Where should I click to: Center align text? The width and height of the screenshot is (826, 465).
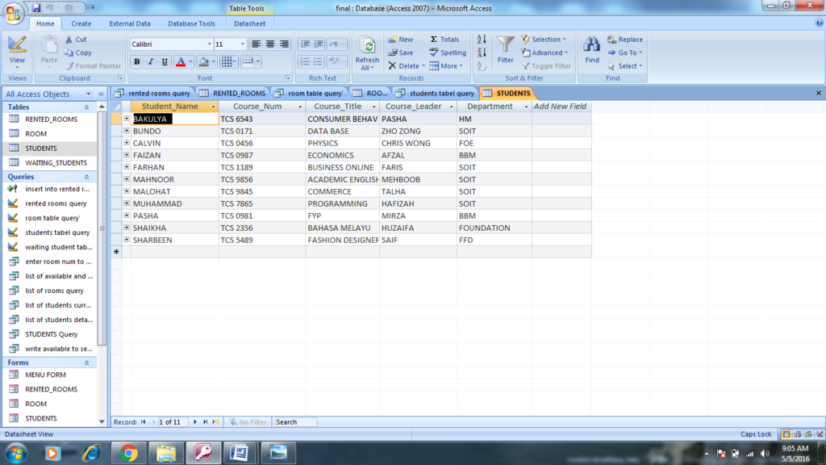[270, 44]
